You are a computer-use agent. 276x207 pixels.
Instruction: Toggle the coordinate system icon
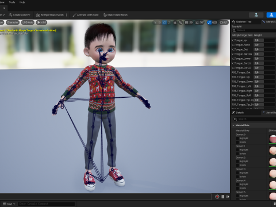pyautogui.click(x=175, y=22)
